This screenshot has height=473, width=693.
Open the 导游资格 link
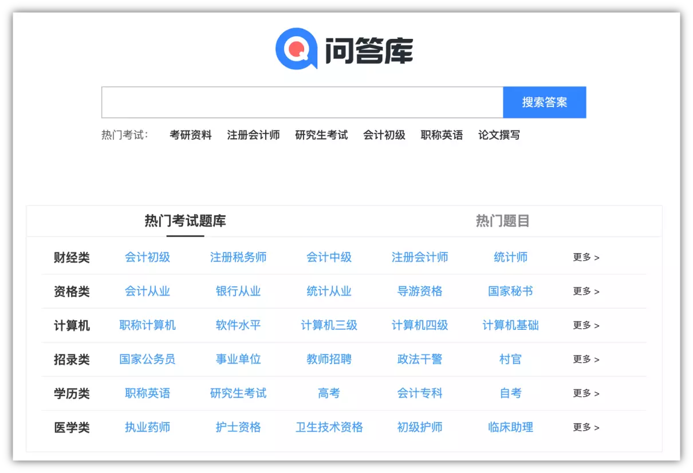pos(420,291)
